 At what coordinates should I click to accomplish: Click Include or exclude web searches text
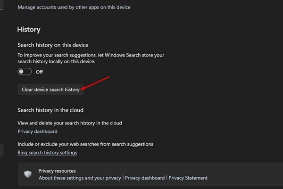click(85, 144)
